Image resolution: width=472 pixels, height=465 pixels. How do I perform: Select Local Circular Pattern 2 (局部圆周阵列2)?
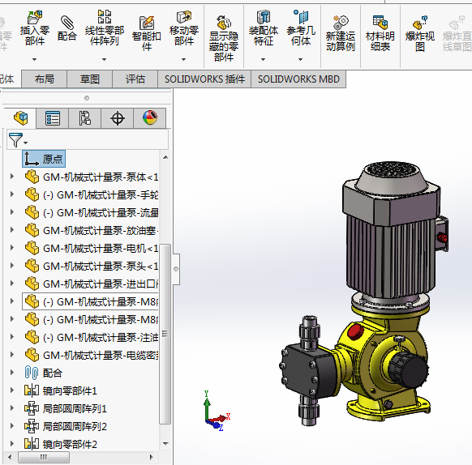[66, 426]
